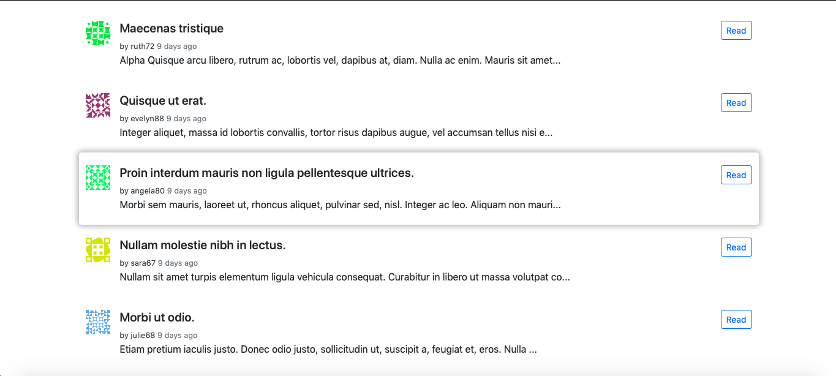This screenshot has height=376, width=836.
Task: Open the "Morbi ut odio." title
Action: (x=157, y=317)
